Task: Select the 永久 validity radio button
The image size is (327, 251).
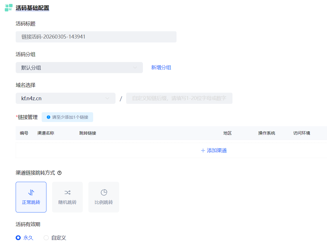Action: (18, 238)
